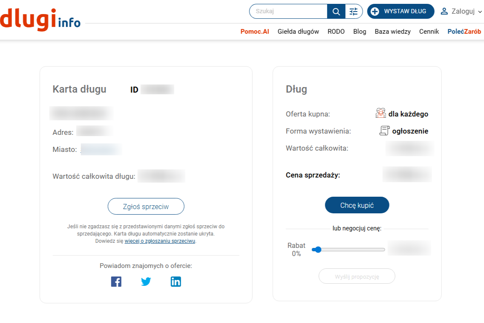Share offer on LinkedIn
Viewport: 484px width, 323px height.
tap(176, 282)
